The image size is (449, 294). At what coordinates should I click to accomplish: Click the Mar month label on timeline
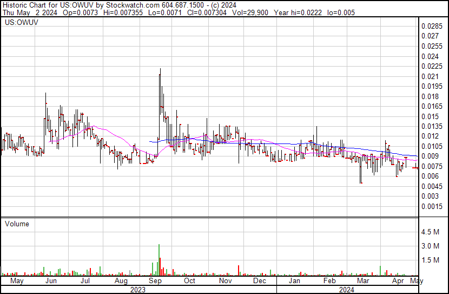point(364,282)
